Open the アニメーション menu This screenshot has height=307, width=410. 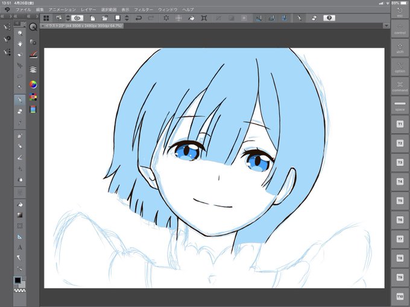pos(62,10)
